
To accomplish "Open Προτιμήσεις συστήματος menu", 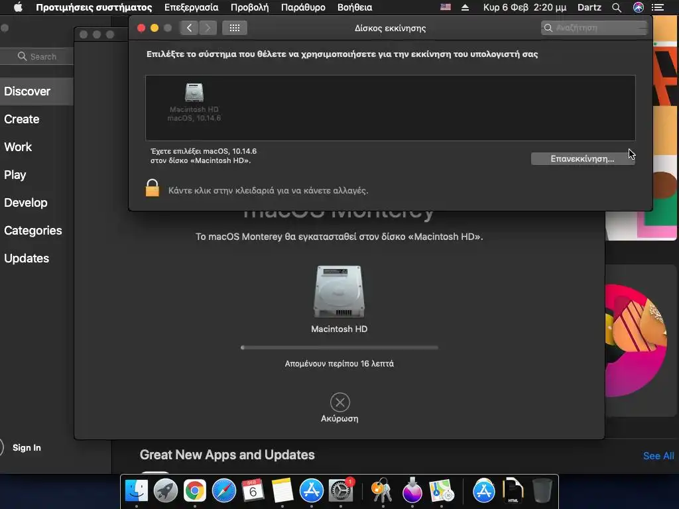I will tap(94, 7).
